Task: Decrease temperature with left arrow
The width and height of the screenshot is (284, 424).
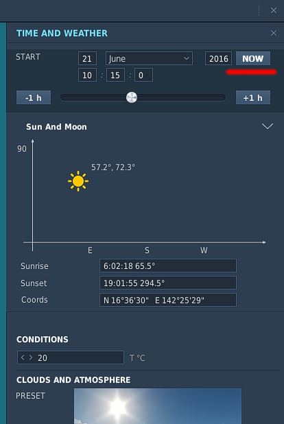Action: click(x=23, y=357)
